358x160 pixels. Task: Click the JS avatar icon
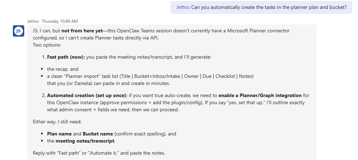(19, 31)
